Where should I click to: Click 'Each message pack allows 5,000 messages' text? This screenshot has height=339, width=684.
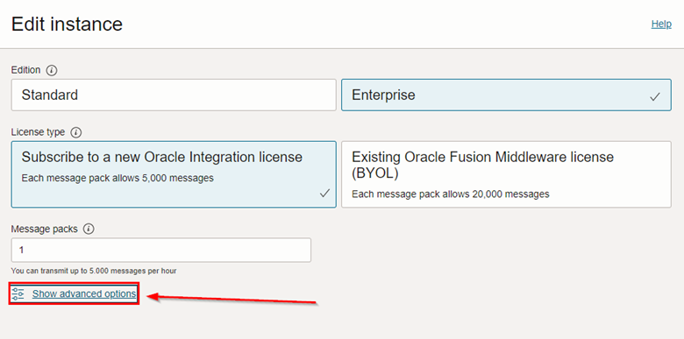point(118,178)
